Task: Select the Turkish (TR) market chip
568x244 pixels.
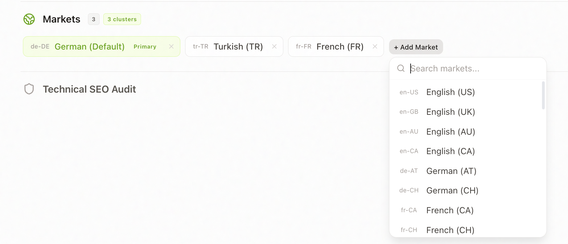Action: (234, 46)
